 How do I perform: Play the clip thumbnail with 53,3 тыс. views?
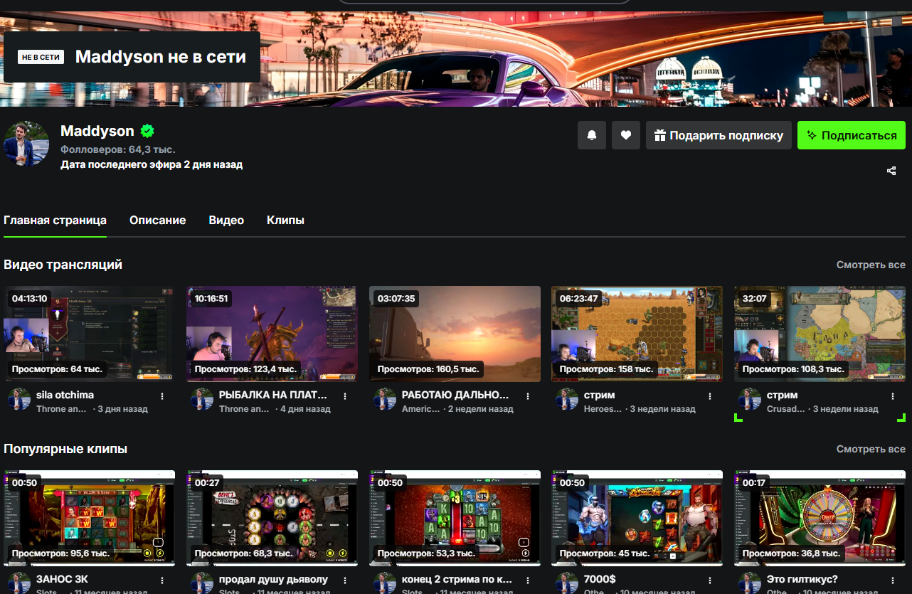455,518
